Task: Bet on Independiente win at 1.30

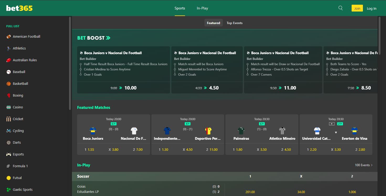Action: pyautogui.click(x=163, y=150)
